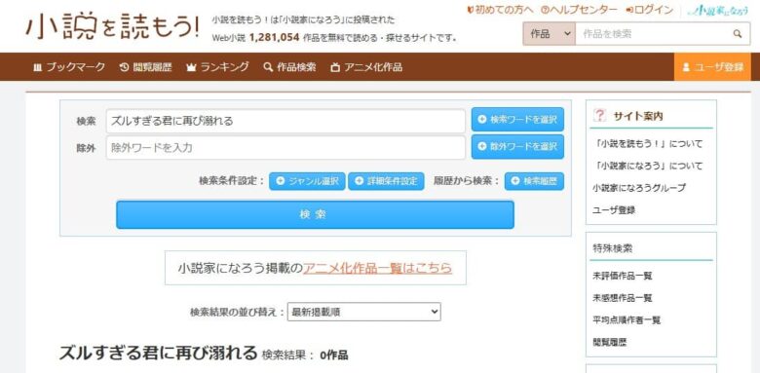Image resolution: width=760 pixels, height=373 pixels.
Task: Follow the アニメ化作品一覧はこちら link
Action: point(378,268)
